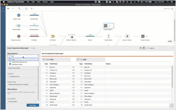The width and height of the screenshot is (176, 110).
Task: Choose Database table option
Action: click(23, 64)
